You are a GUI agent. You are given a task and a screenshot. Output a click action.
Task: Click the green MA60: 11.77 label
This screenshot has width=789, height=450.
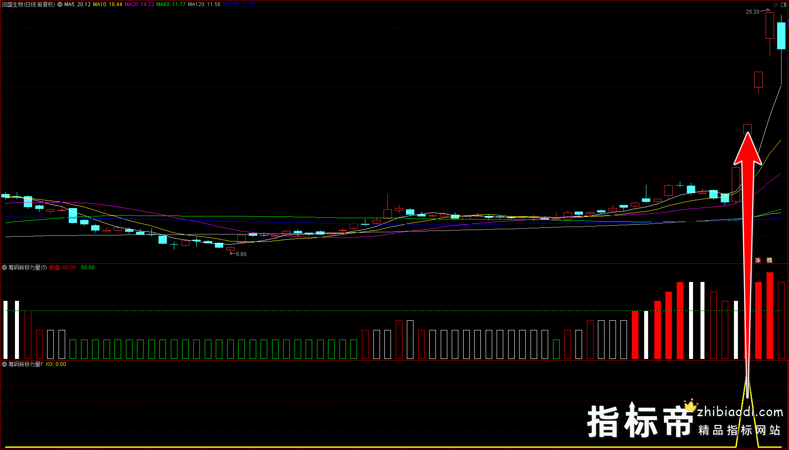(171, 4)
